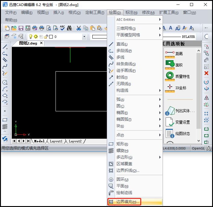
Task: Click the Paste clipboard icon
Action: [93, 28]
